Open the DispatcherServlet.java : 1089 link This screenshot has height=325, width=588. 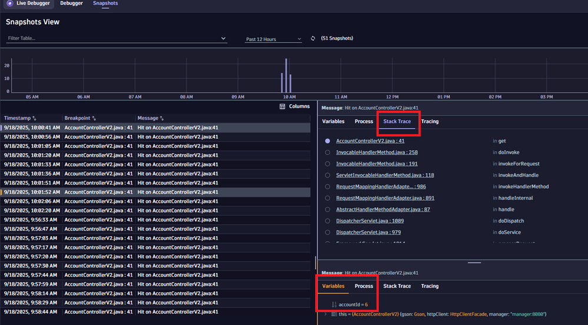[x=370, y=221]
